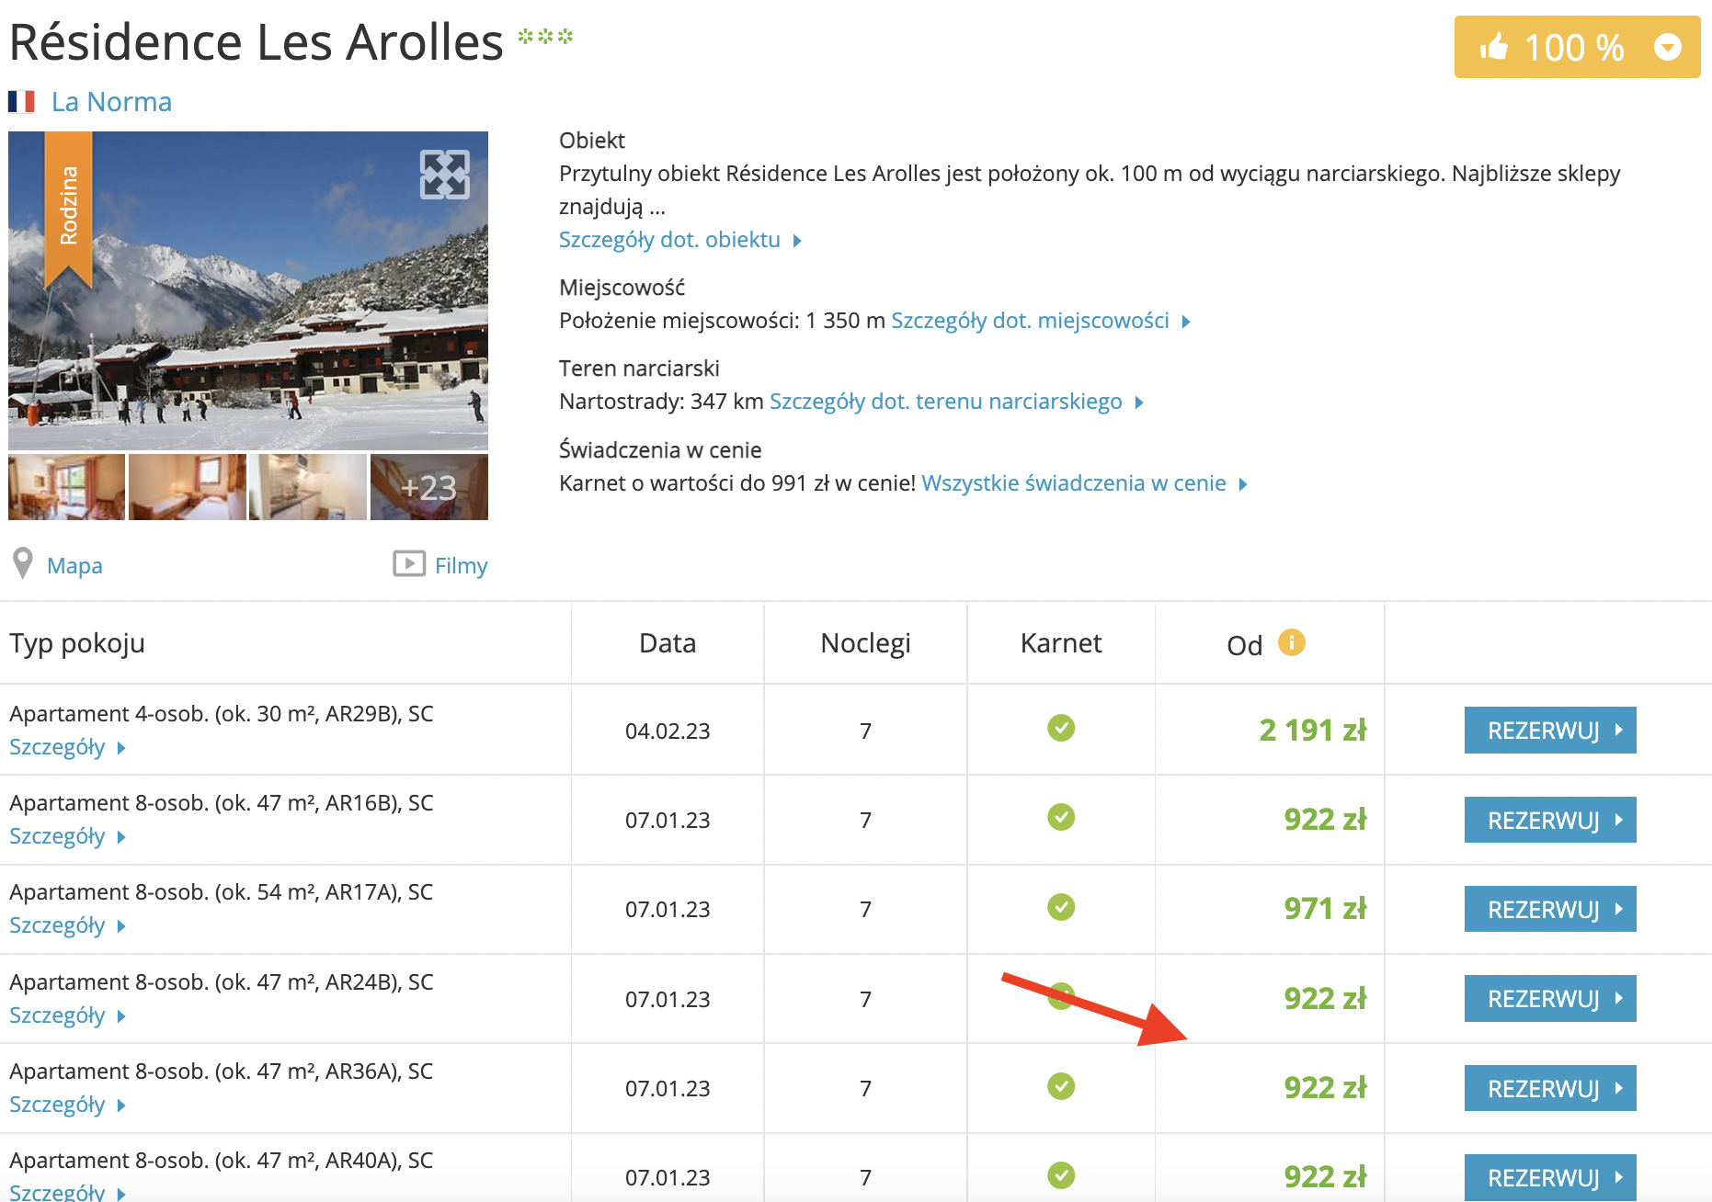Click the info icon next to Od
This screenshot has height=1202, width=1712.
(1291, 642)
